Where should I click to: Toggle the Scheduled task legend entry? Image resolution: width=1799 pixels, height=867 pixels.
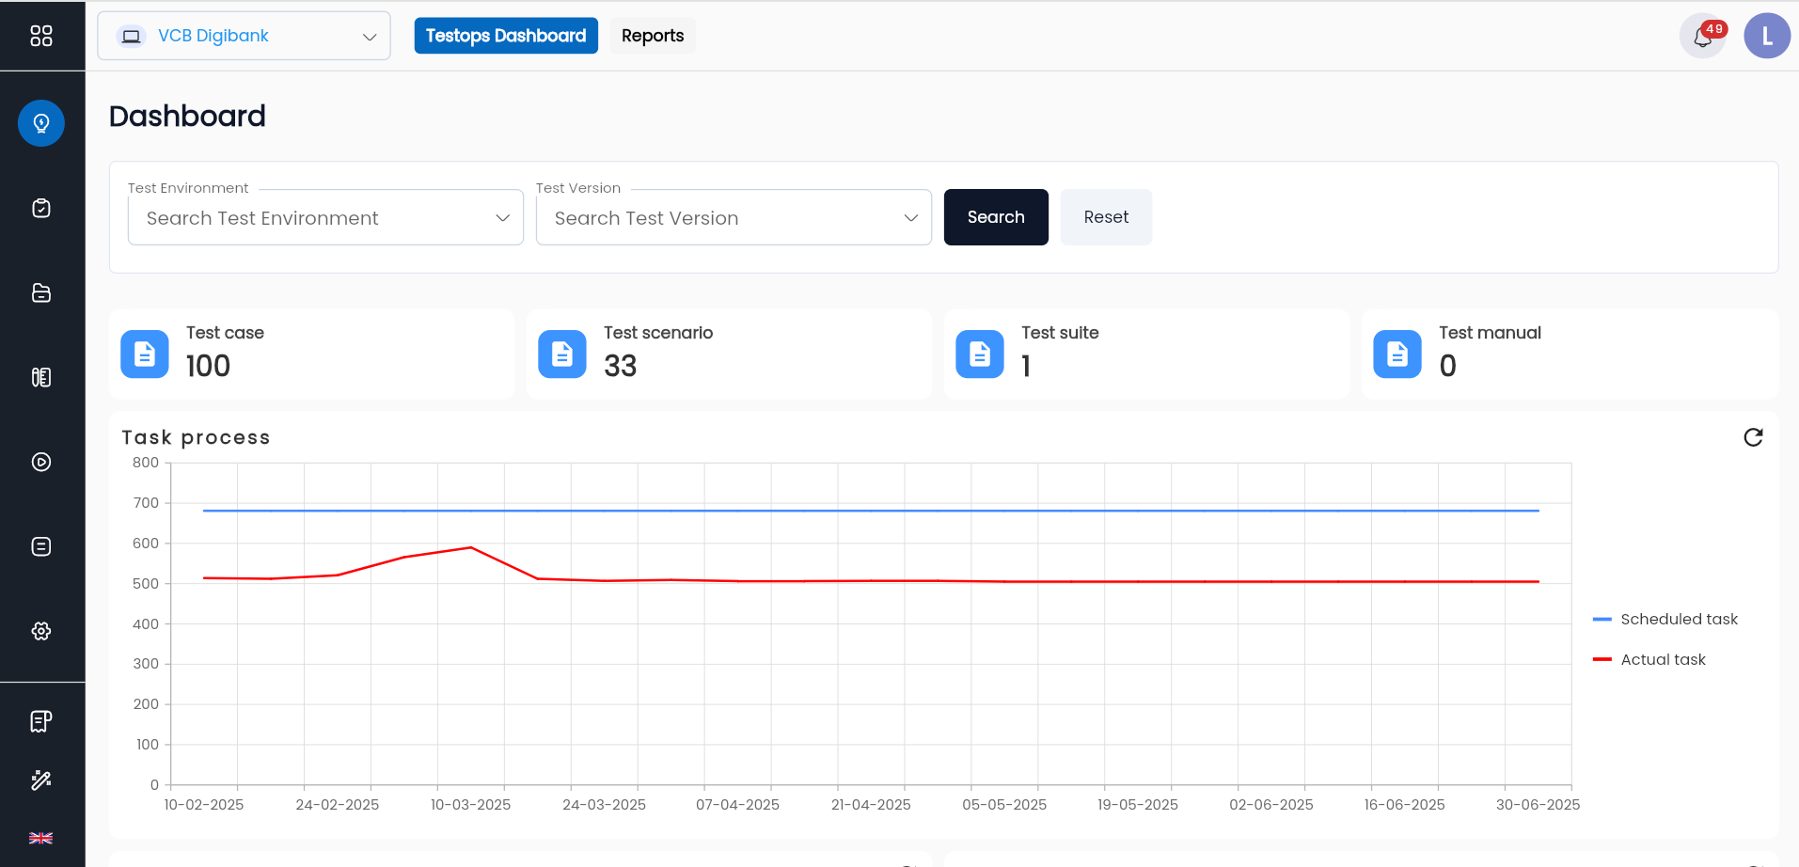click(x=1665, y=619)
